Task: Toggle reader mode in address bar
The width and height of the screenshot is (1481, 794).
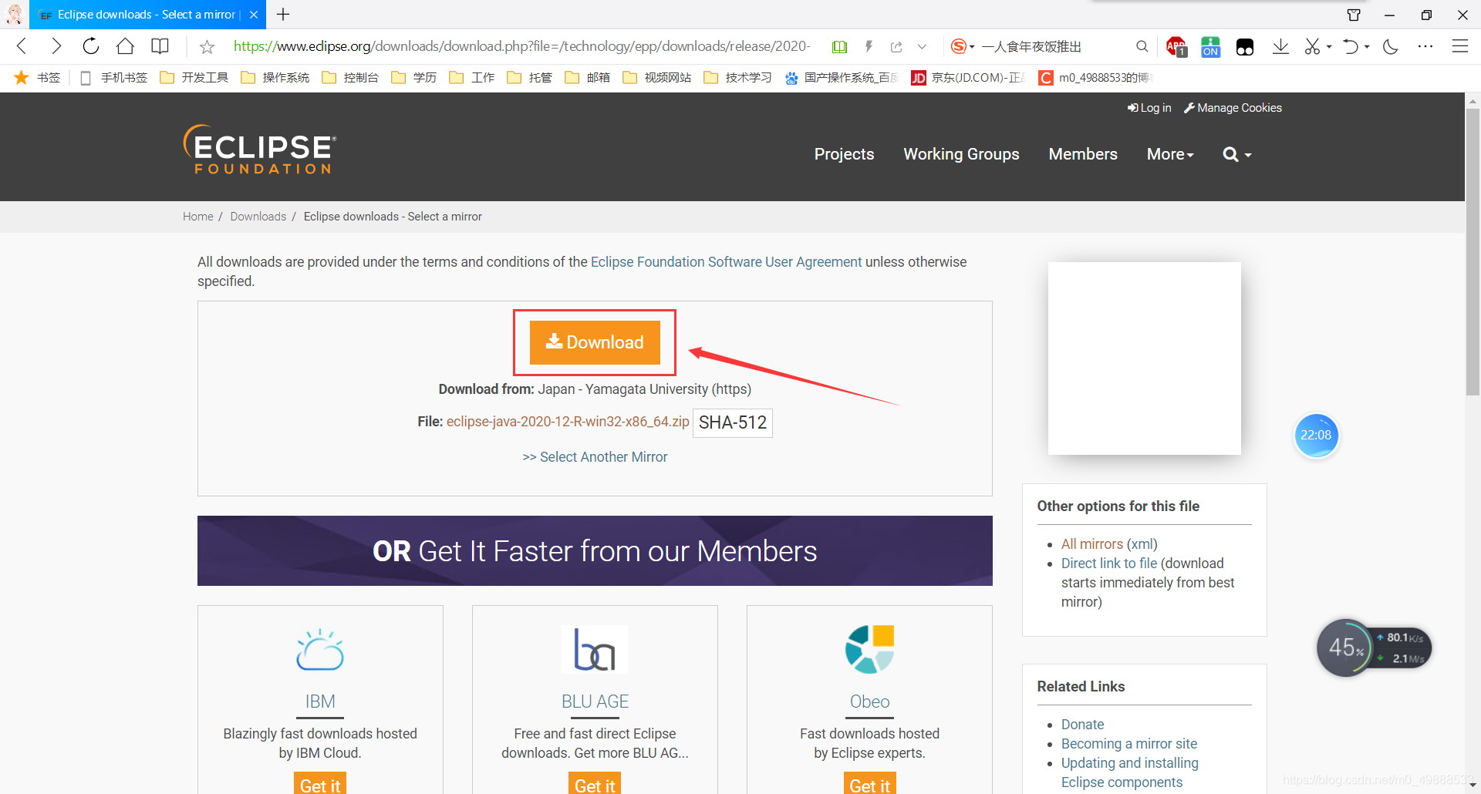Action: [x=840, y=47]
